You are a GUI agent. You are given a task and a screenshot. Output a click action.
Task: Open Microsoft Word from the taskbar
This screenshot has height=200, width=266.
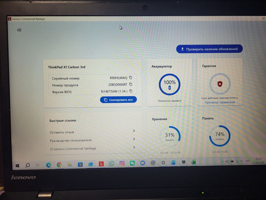173,163
